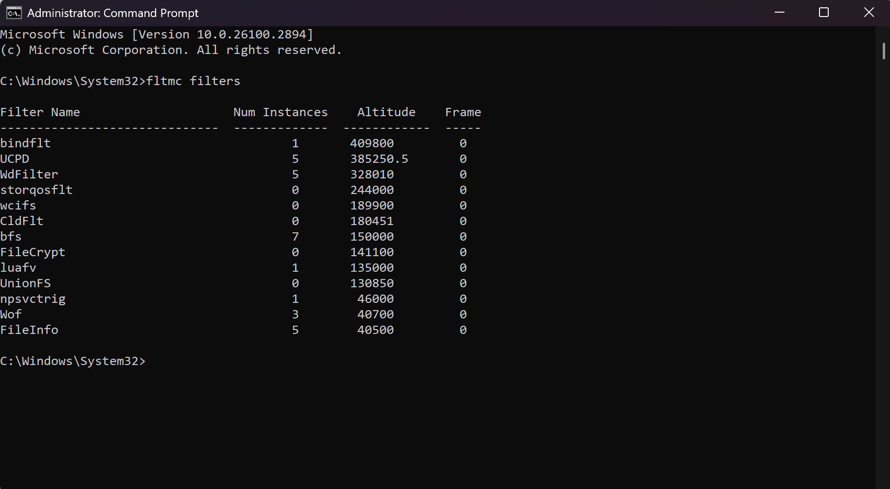
Task: Click the Altitude column header
Action: pos(387,112)
